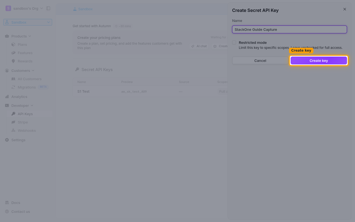355x222 pixels.
Task: Click the Plans cube icon
Action: click(13, 44)
